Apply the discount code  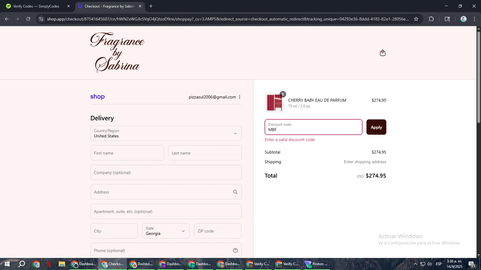click(x=376, y=127)
